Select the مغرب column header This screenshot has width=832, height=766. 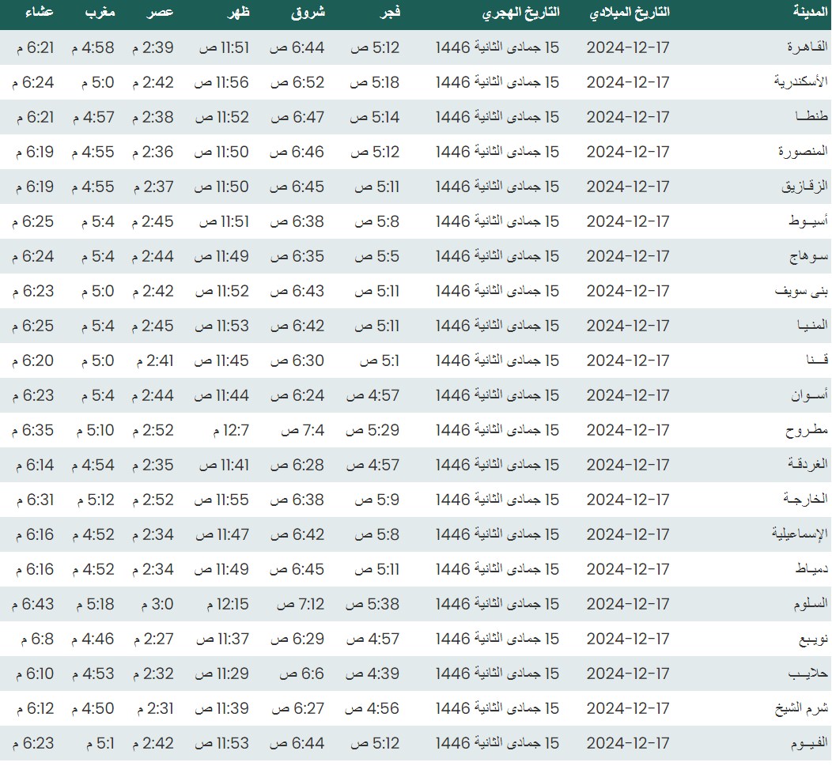coord(99,13)
